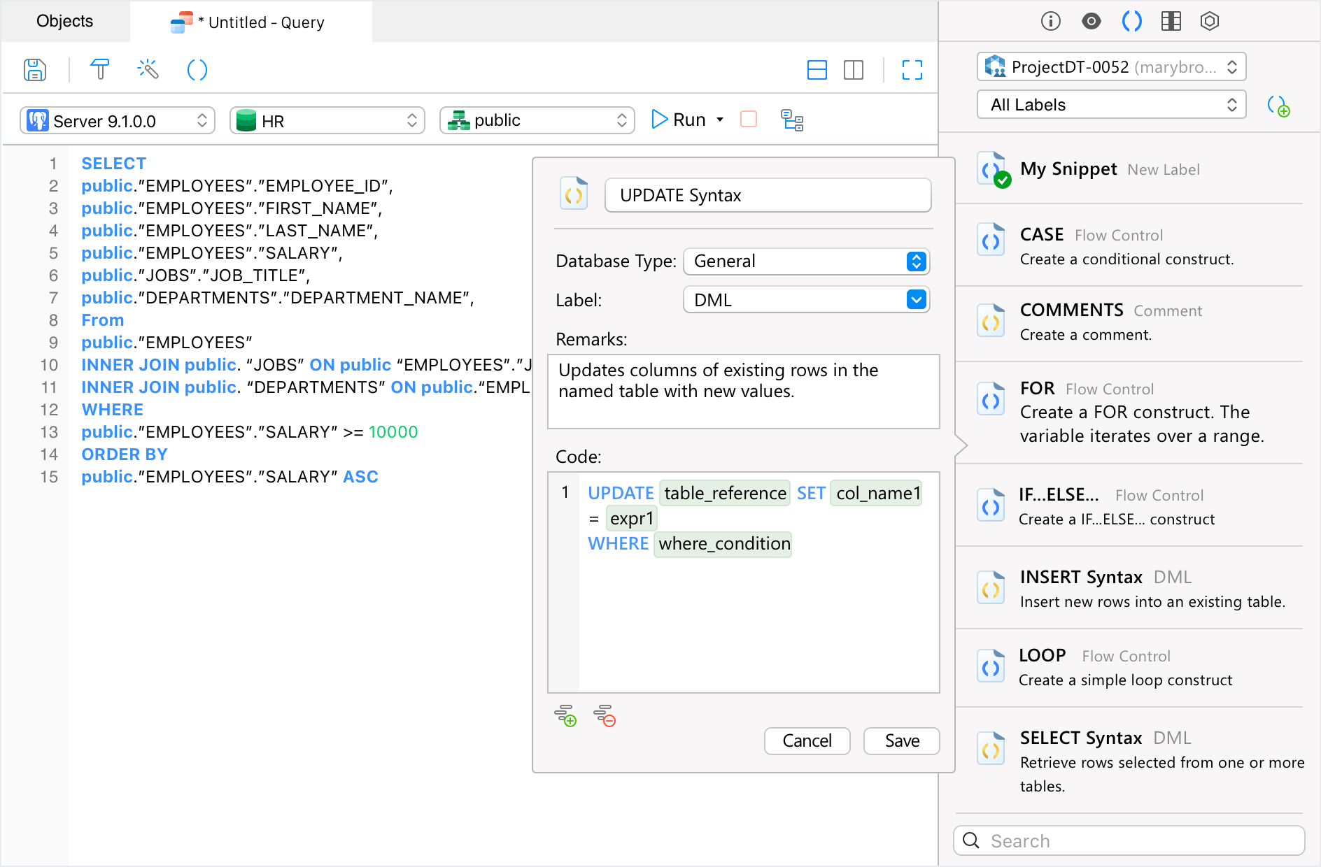The image size is (1321, 867).
Task: Save the UPDATE Syntax snippet
Action: (901, 741)
